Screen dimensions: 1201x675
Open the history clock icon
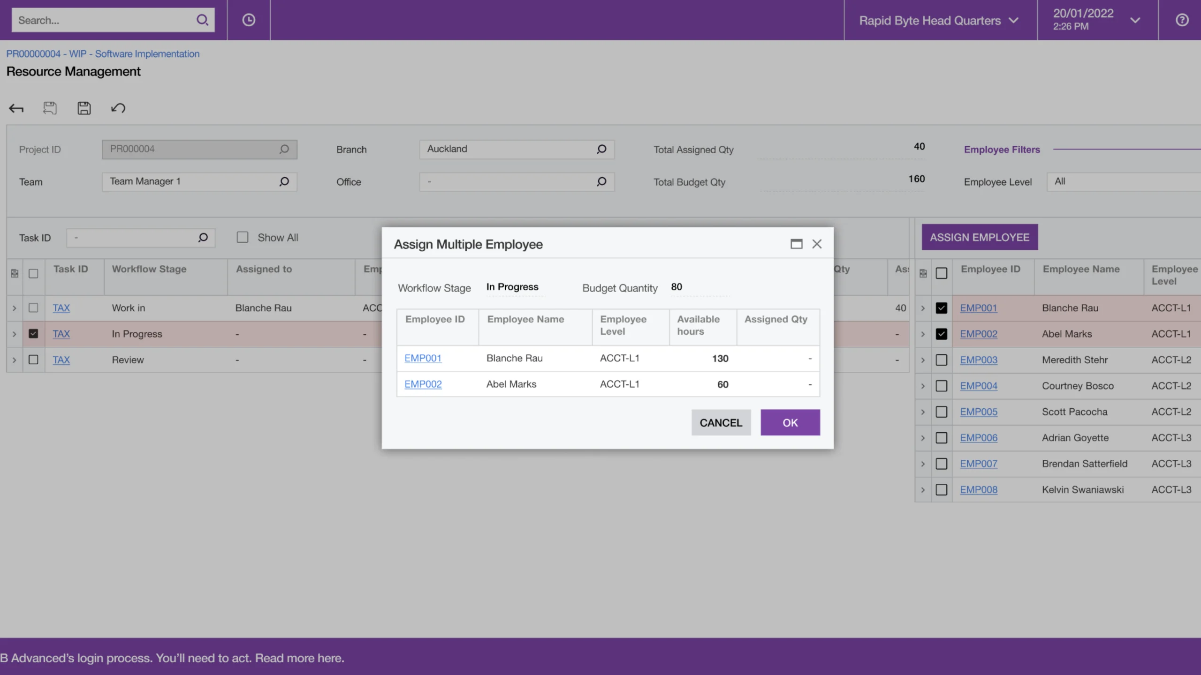[x=249, y=20]
